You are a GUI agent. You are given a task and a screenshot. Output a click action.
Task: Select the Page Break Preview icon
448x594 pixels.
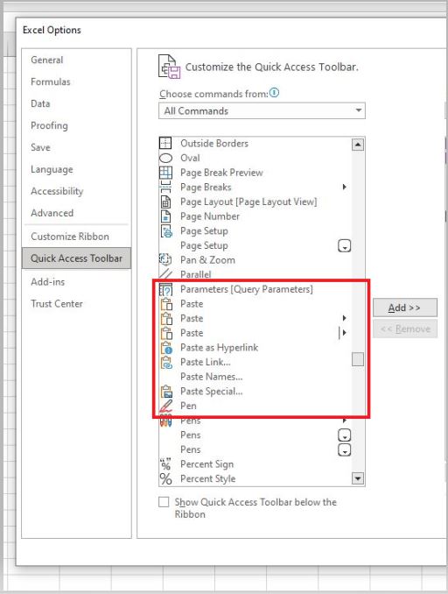(x=165, y=173)
